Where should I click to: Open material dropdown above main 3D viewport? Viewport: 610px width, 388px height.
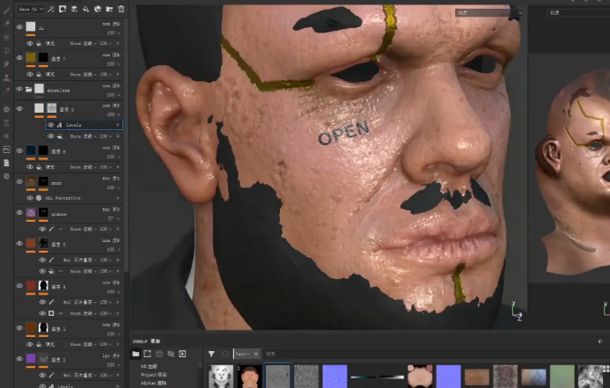point(489,13)
